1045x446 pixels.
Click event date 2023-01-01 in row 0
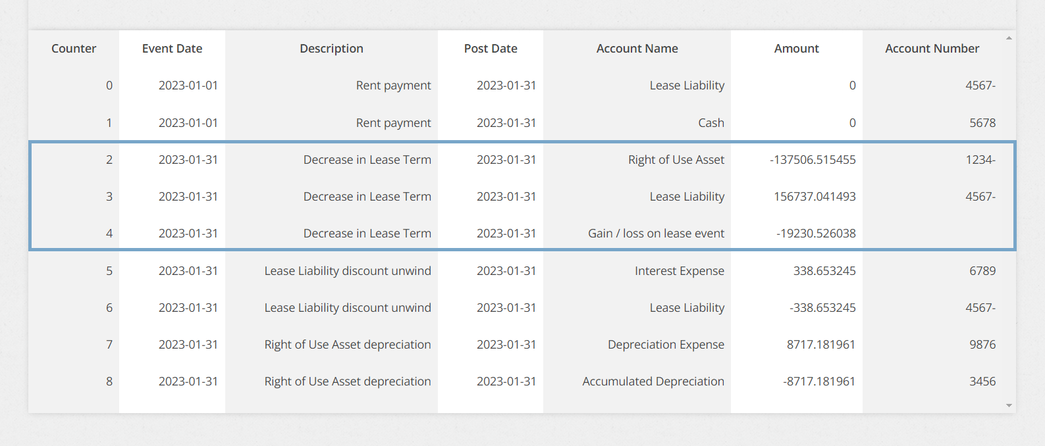188,86
